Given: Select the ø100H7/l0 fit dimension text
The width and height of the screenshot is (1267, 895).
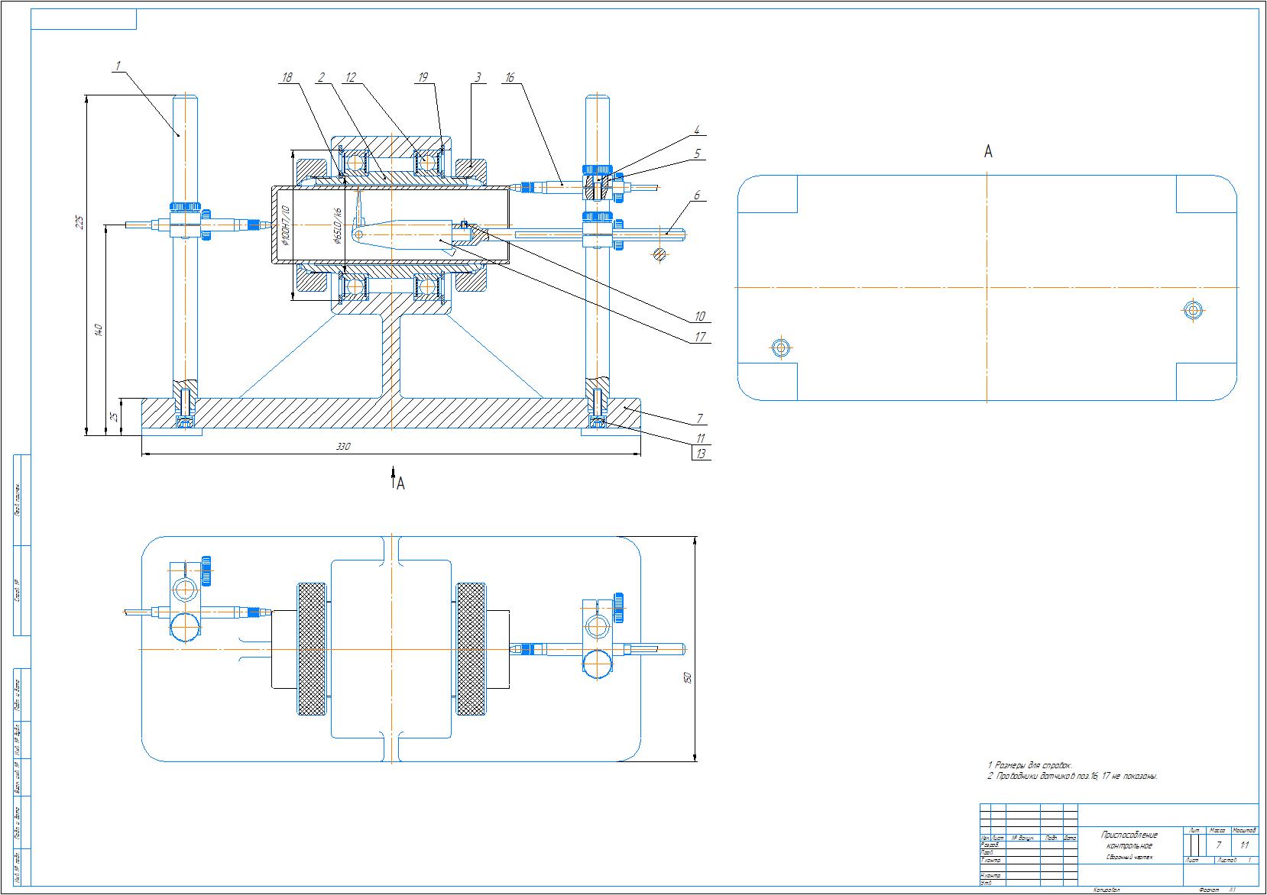Looking at the screenshot, I should pyautogui.click(x=285, y=225).
